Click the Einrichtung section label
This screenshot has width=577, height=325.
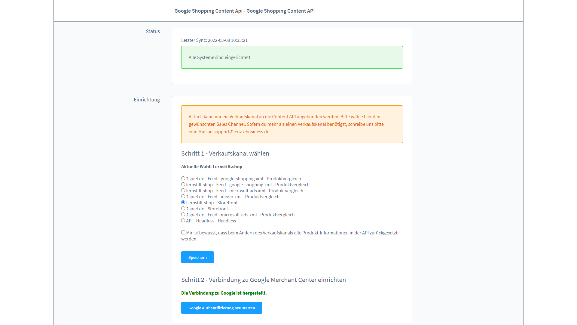pyautogui.click(x=147, y=100)
